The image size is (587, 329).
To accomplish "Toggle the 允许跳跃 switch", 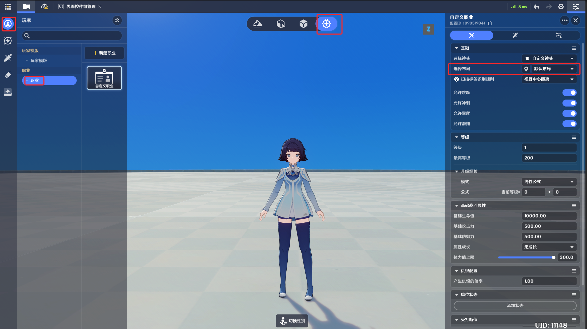I will point(569,93).
